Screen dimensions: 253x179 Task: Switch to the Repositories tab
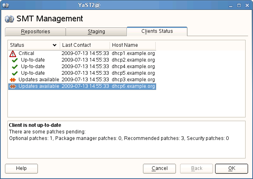tap(35, 32)
